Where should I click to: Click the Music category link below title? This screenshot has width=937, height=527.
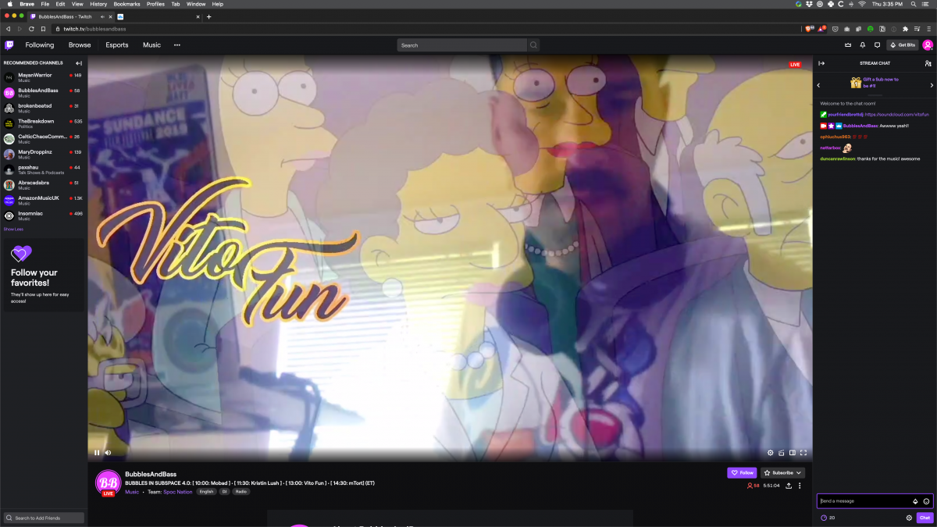(x=132, y=492)
